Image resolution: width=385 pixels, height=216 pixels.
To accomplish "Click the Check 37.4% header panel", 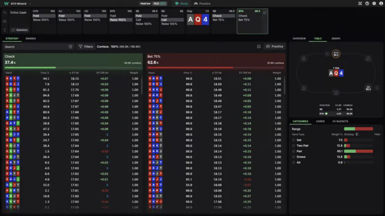I will click(73, 62).
